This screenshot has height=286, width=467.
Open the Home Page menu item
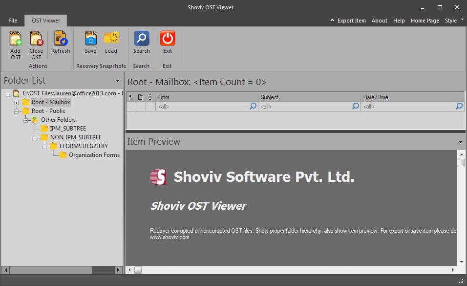tap(425, 21)
